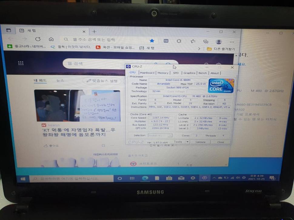
Task: Open the Edge tab actions menu icon
Action: (8, 30)
